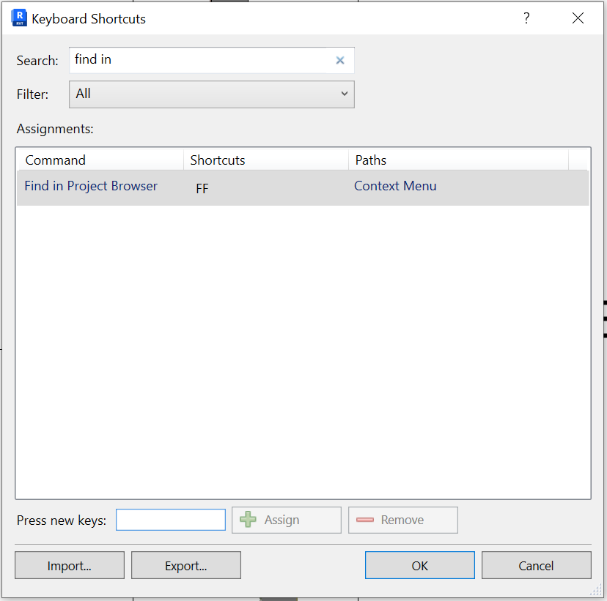Open the help question mark
Image resolution: width=607 pixels, height=601 pixels.
[526, 18]
